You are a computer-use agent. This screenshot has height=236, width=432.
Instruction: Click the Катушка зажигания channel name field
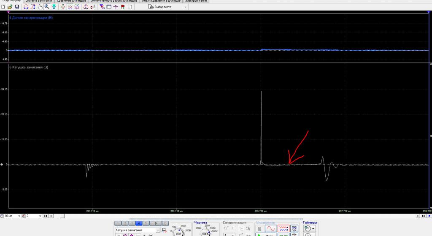coord(135,230)
